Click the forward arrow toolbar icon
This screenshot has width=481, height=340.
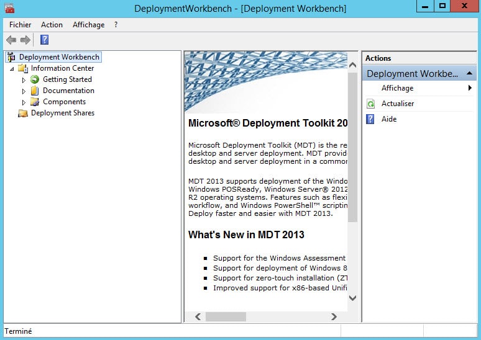click(25, 40)
